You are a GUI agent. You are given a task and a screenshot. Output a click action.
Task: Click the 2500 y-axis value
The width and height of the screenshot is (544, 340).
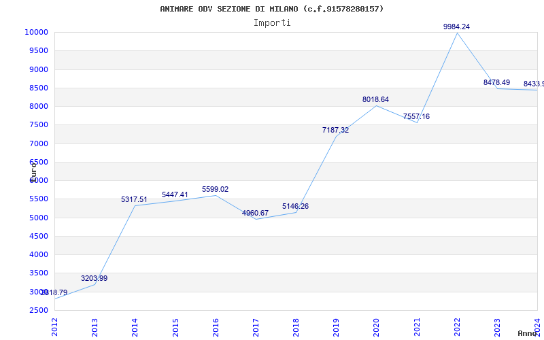tap(38, 311)
